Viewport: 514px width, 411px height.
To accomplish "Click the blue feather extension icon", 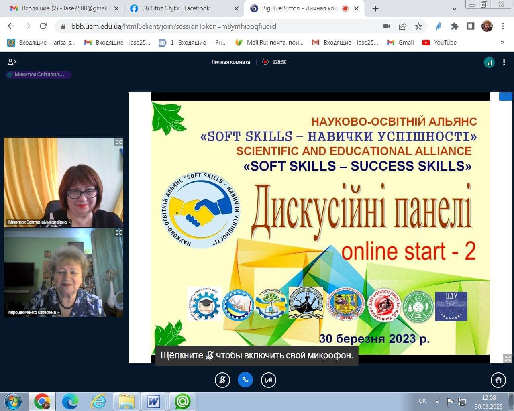I will tap(439, 26).
